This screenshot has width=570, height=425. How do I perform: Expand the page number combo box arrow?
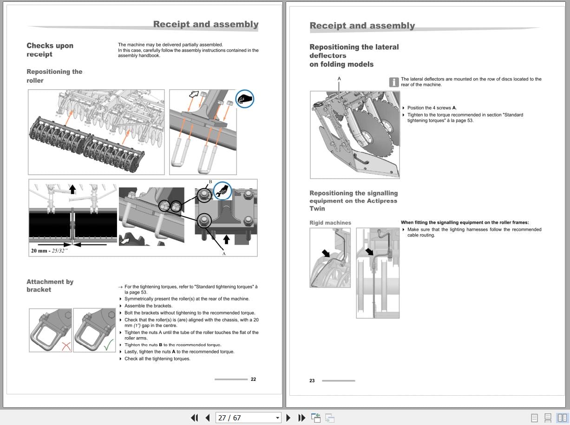(277, 418)
